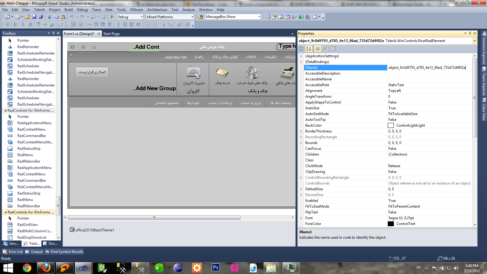Select the RadDropDownList toolbox item

(x=32, y=237)
